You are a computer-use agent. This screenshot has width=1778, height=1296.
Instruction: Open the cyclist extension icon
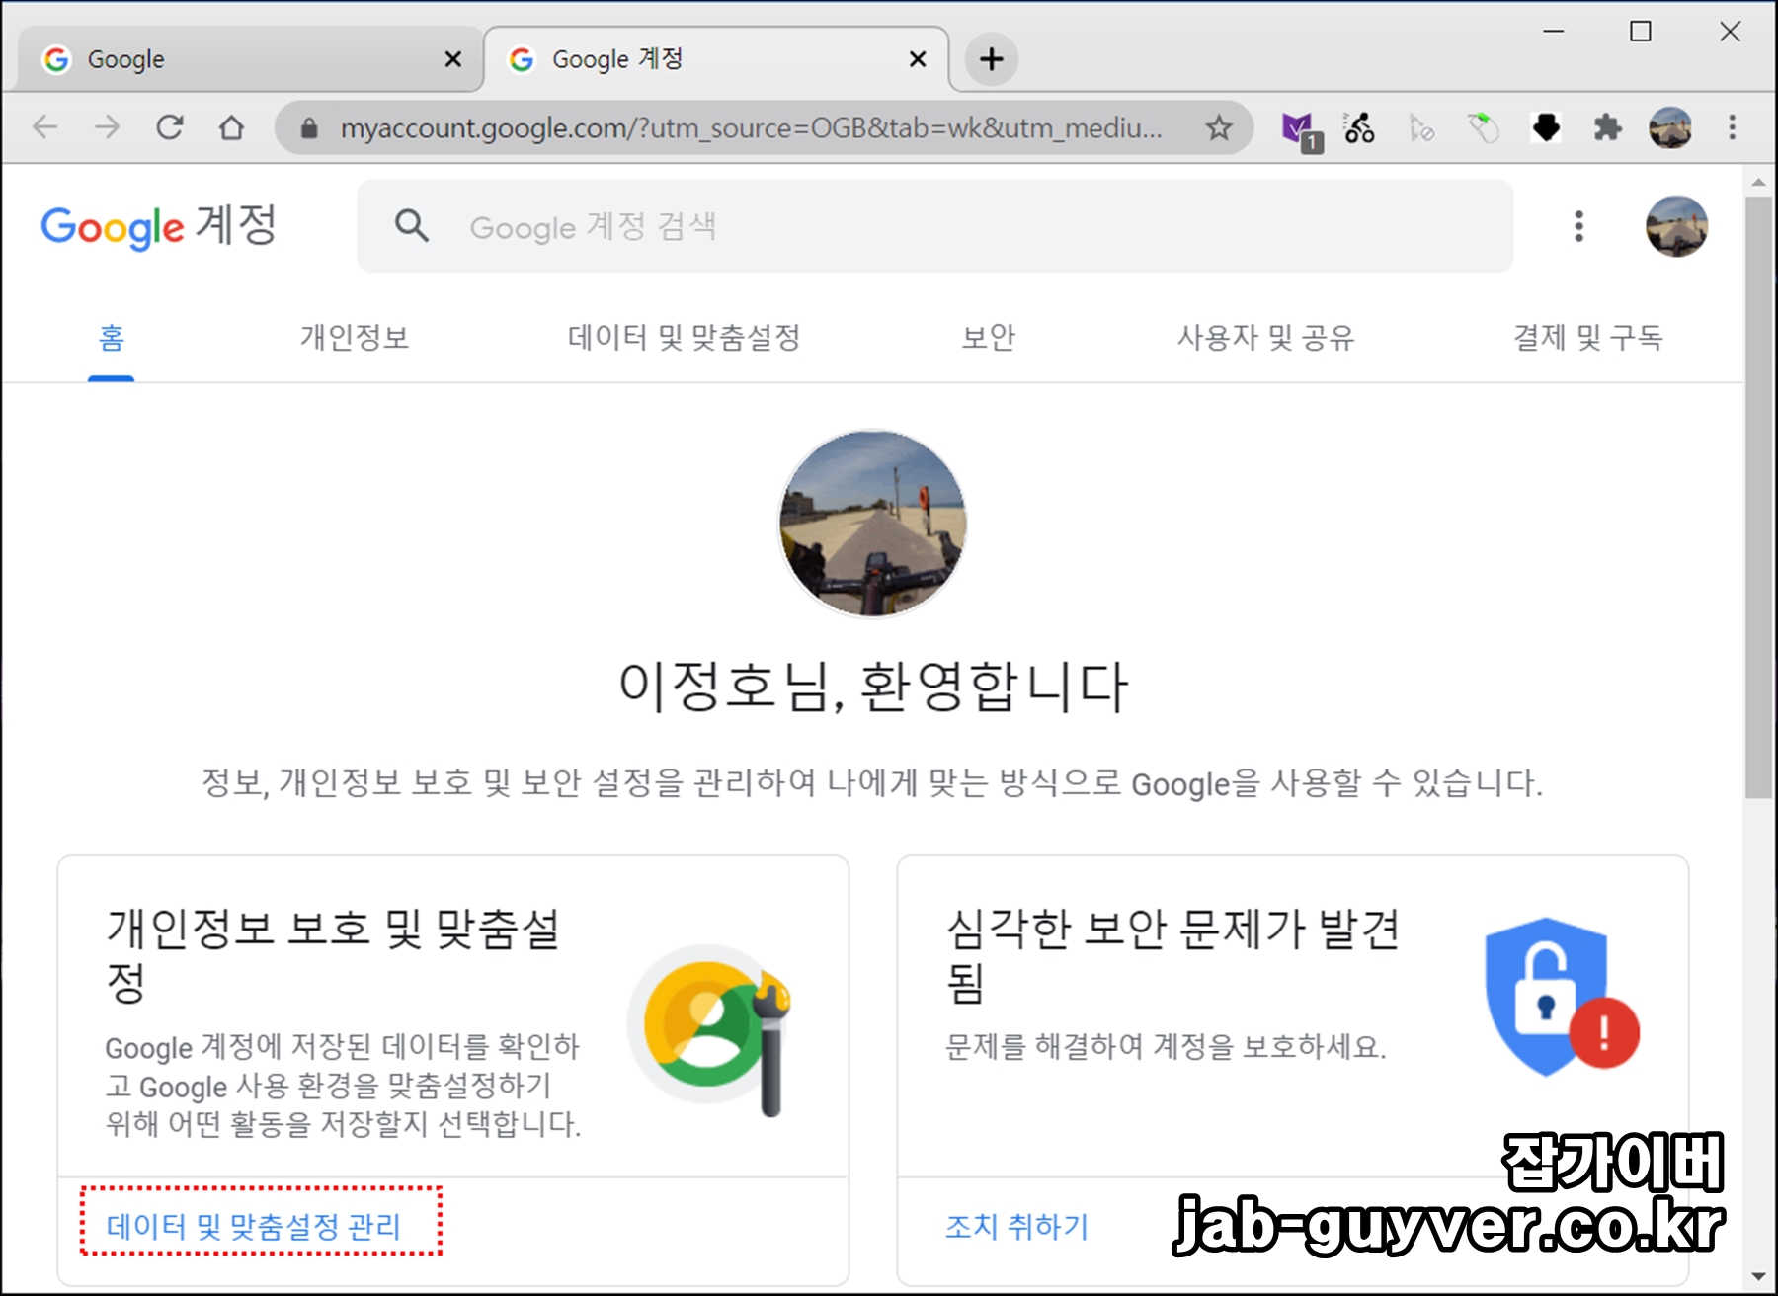(1359, 128)
